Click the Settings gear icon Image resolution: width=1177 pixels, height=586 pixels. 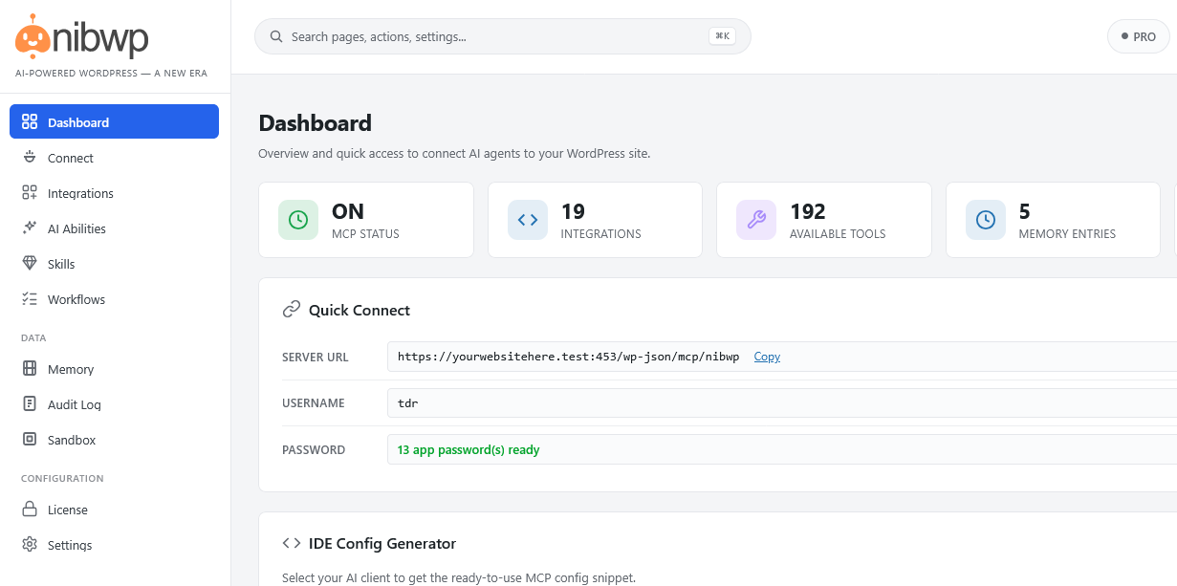[x=30, y=545]
